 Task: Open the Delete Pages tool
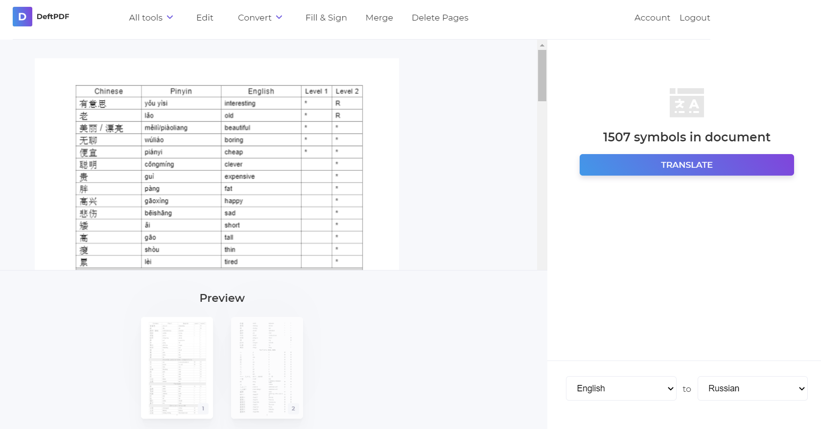pos(440,18)
